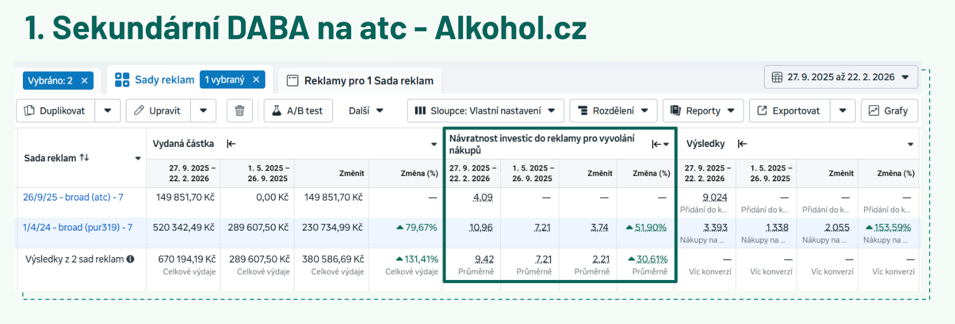955x324 pixels.
Task: Click the Duplikovat copy icon button
Action: click(x=55, y=111)
